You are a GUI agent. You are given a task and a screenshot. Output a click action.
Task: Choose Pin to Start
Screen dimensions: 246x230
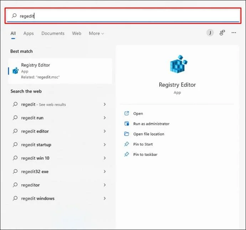143,144
